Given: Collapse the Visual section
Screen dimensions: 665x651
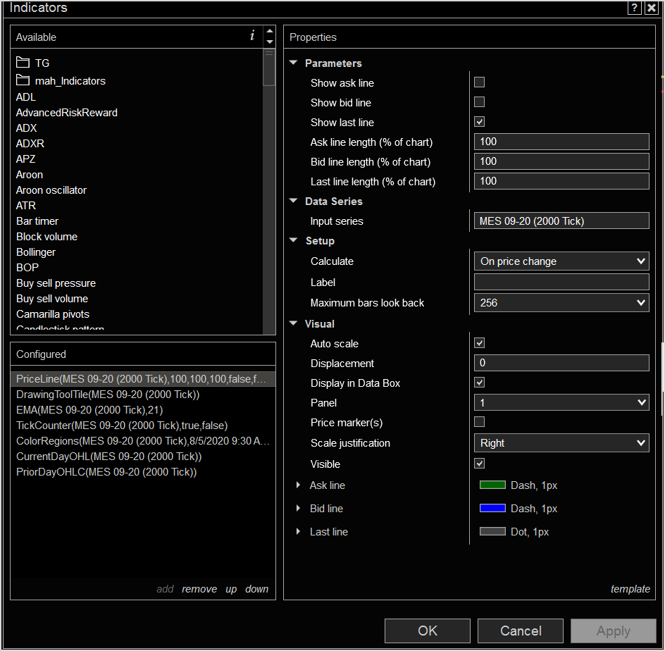Looking at the screenshot, I should (294, 323).
